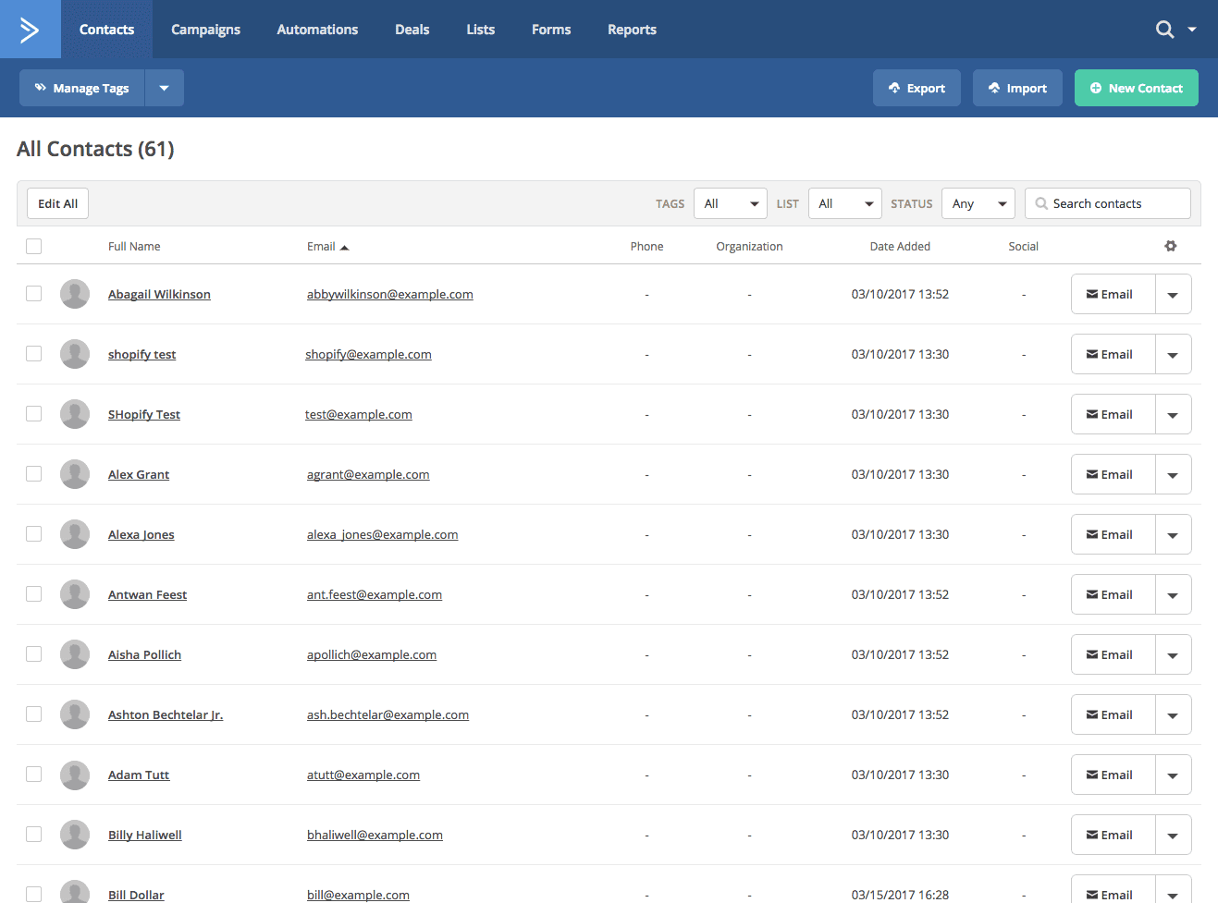The width and height of the screenshot is (1218, 903).
Task: Open the Automations section
Action: click(317, 29)
